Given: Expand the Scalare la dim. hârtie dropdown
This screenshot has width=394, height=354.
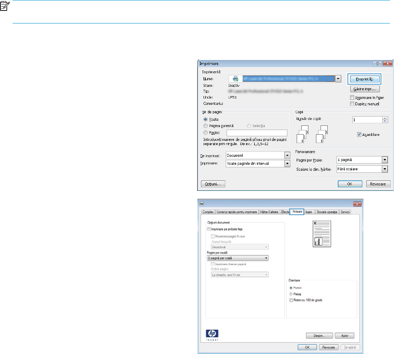Looking at the screenshot, I should 384,169.
